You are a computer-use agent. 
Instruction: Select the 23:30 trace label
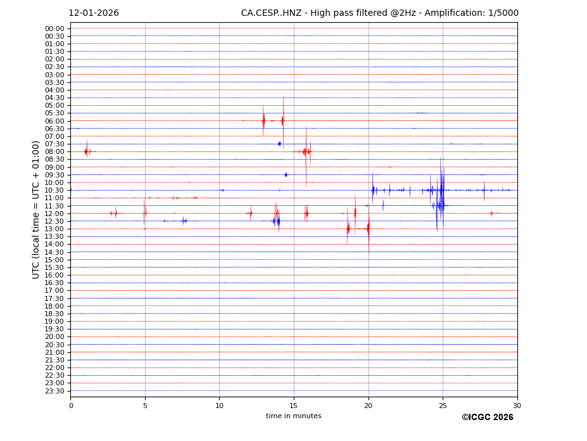tap(54, 391)
